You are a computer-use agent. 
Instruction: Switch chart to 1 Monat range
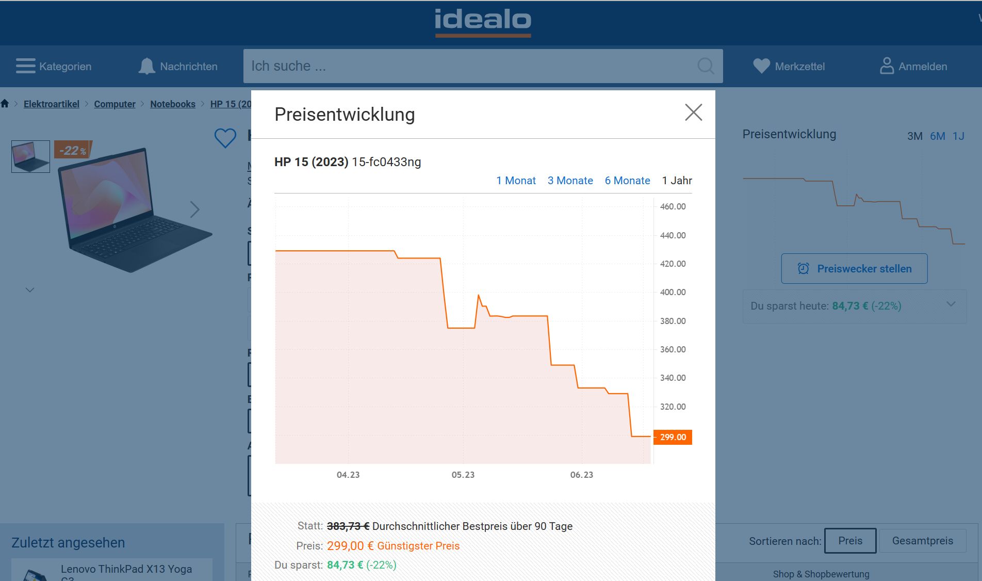[516, 181]
